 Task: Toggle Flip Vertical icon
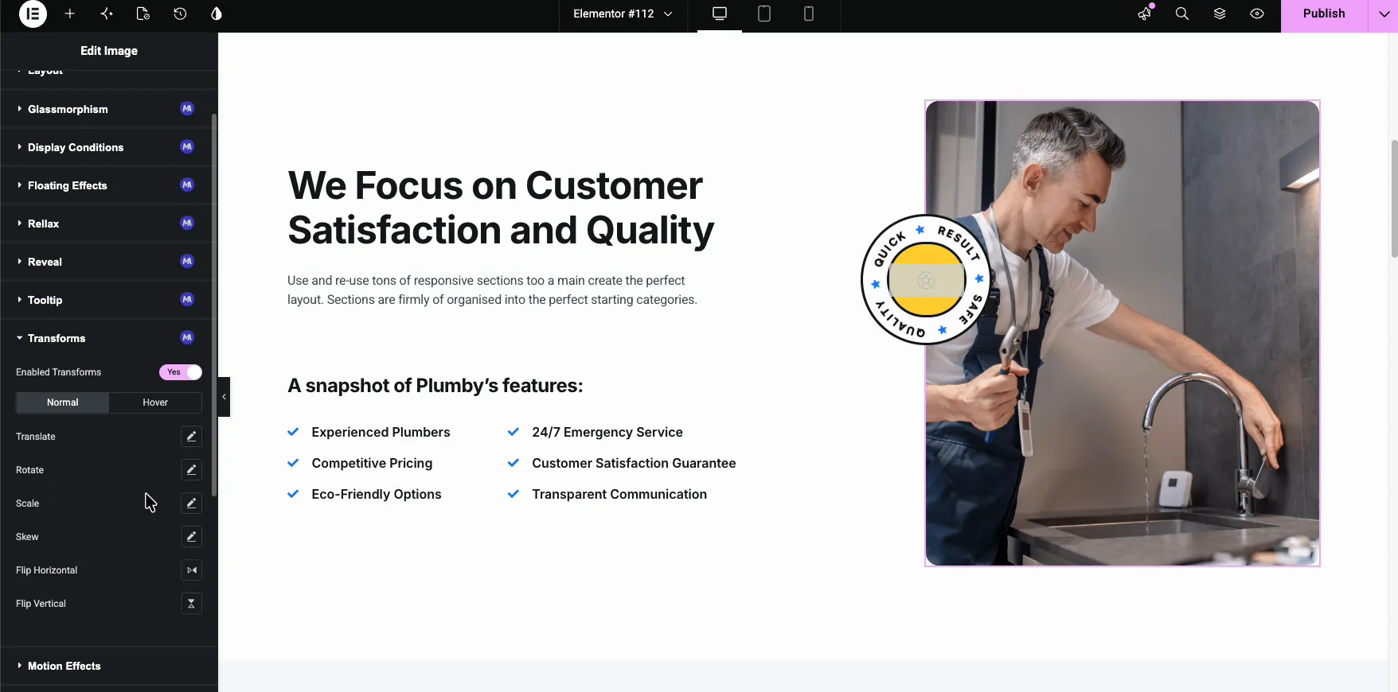click(x=191, y=604)
